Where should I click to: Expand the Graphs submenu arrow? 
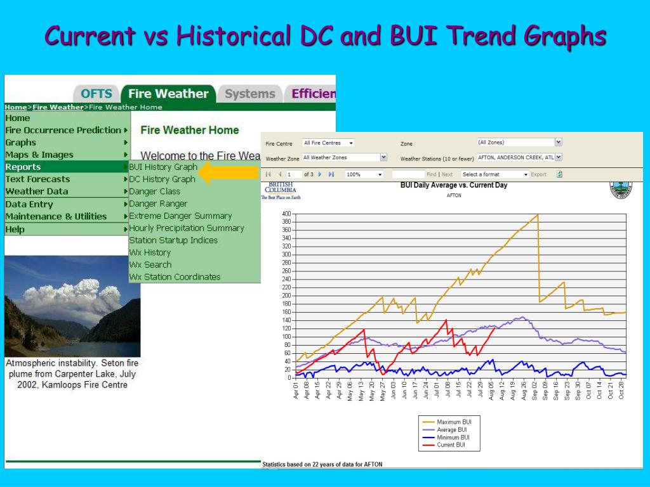(126, 143)
